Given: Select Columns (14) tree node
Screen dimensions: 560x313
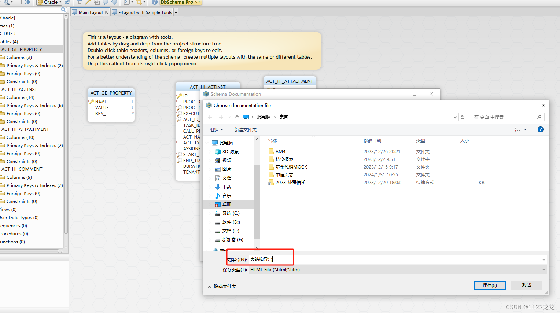Looking at the screenshot, I should (x=20, y=97).
